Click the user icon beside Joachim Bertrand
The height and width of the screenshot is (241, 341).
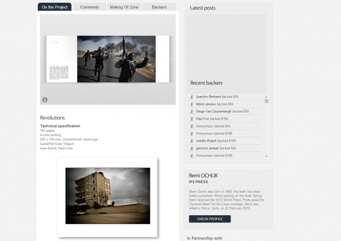click(x=191, y=97)
